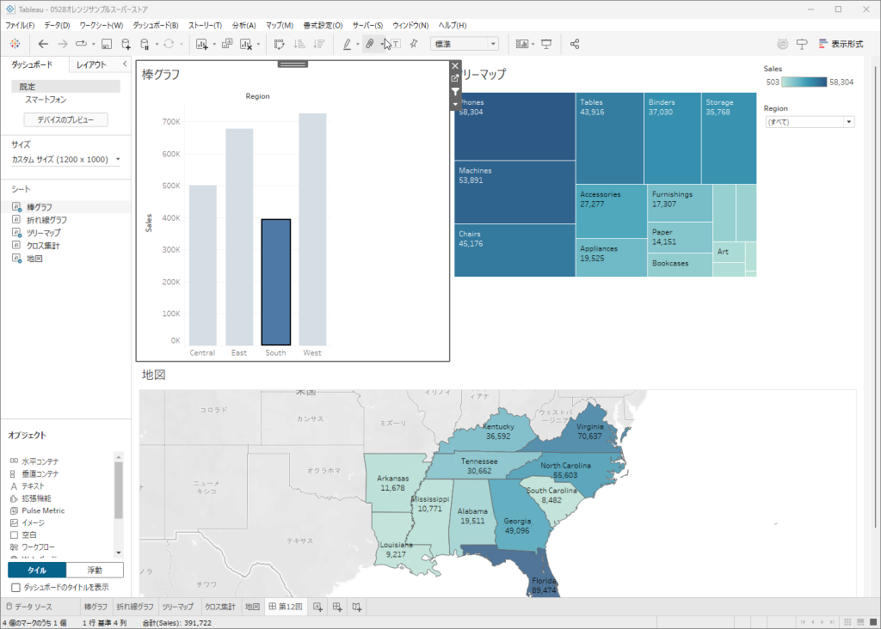This screenshot has width=881, height=629.
Task: Select the タイル layout mode
Action: 37,570
